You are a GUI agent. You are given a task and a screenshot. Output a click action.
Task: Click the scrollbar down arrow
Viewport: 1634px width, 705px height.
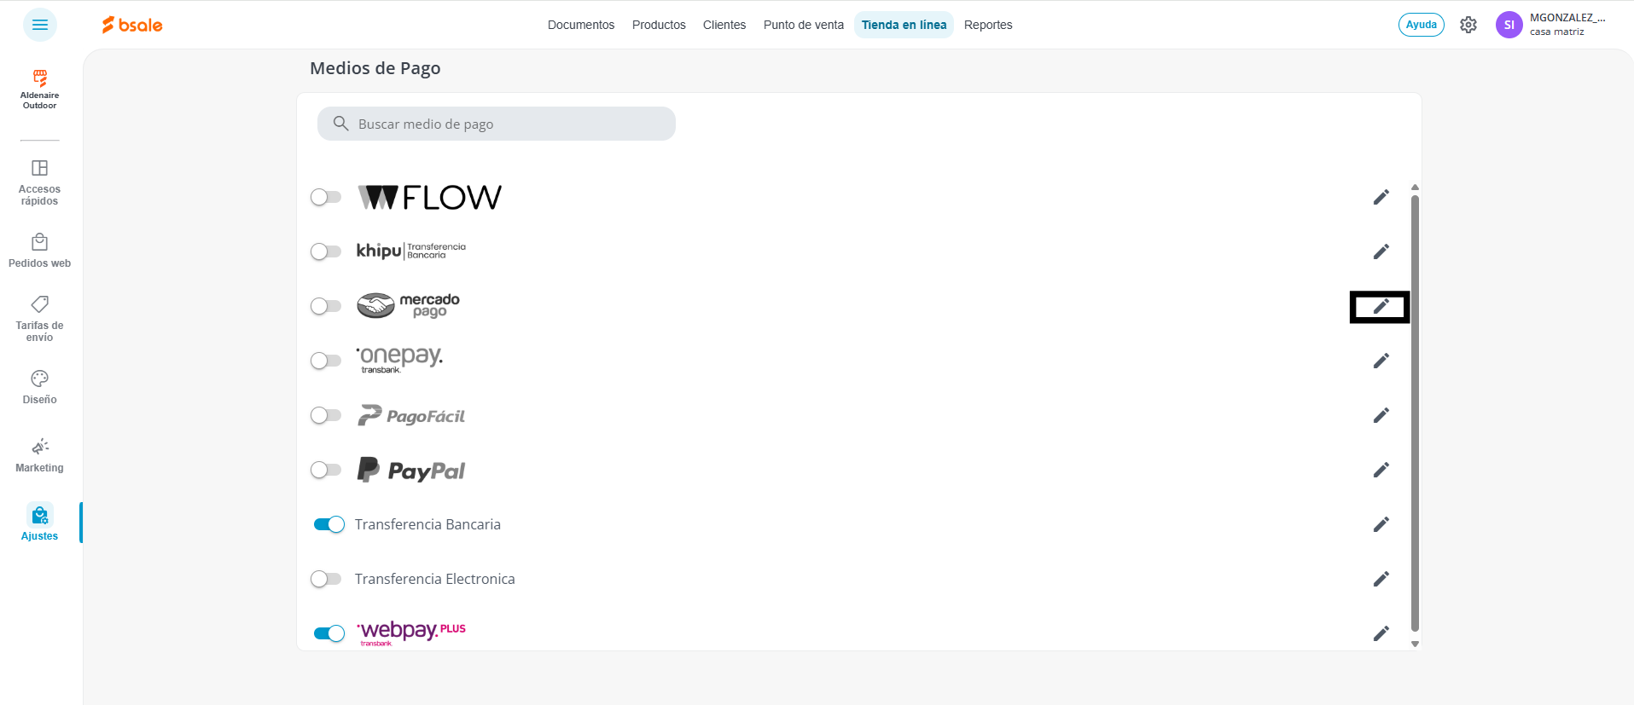(1415, 644)
